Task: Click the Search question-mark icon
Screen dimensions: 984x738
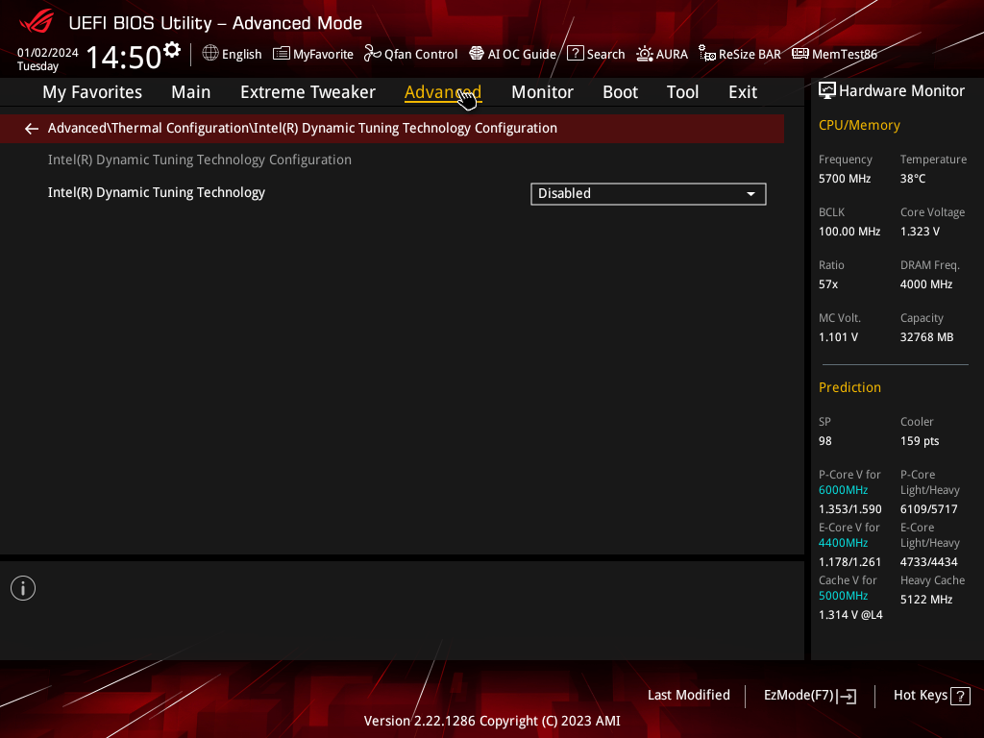Action: pyautogui.click(x=575, y=54)
